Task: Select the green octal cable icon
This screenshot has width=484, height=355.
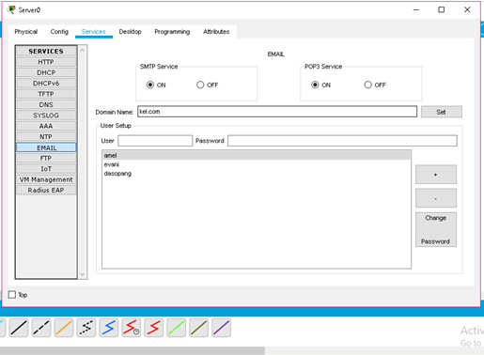Action: tap(177, 328)
